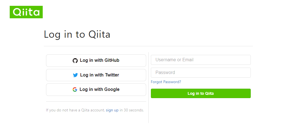Screen dimensions: 304x138
Task: Click the vertical divider between login panels
Action: pyautogui.click(x=148, y=87)
